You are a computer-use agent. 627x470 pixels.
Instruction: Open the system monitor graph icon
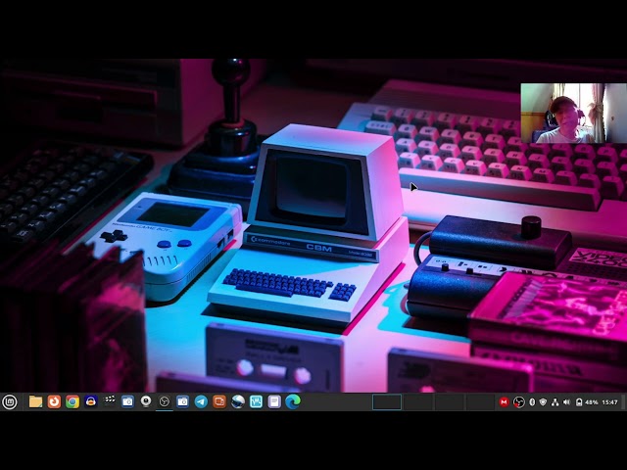click(257, 401)
